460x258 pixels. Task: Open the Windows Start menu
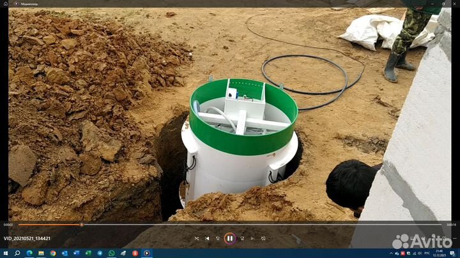click(x=6, y=253)
